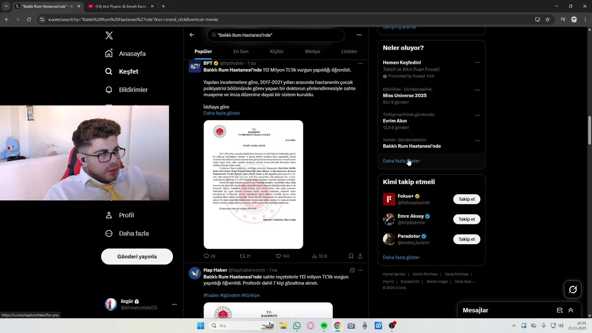Image resolution: width=592 pixels, height=333 pixels.
Task: Bookmark the BPT post
Action: pyautogui.click(x=351, y=256)
